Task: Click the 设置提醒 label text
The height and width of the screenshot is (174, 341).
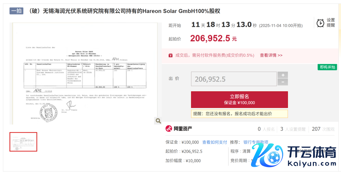Action: (x=331, y=23)
